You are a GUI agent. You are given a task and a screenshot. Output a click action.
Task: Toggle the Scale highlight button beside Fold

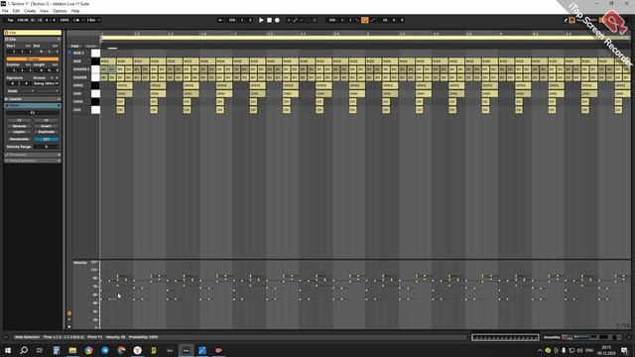(x=91, y=47)
